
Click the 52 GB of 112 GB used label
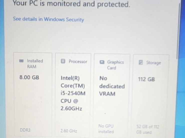tap(148, 129)
